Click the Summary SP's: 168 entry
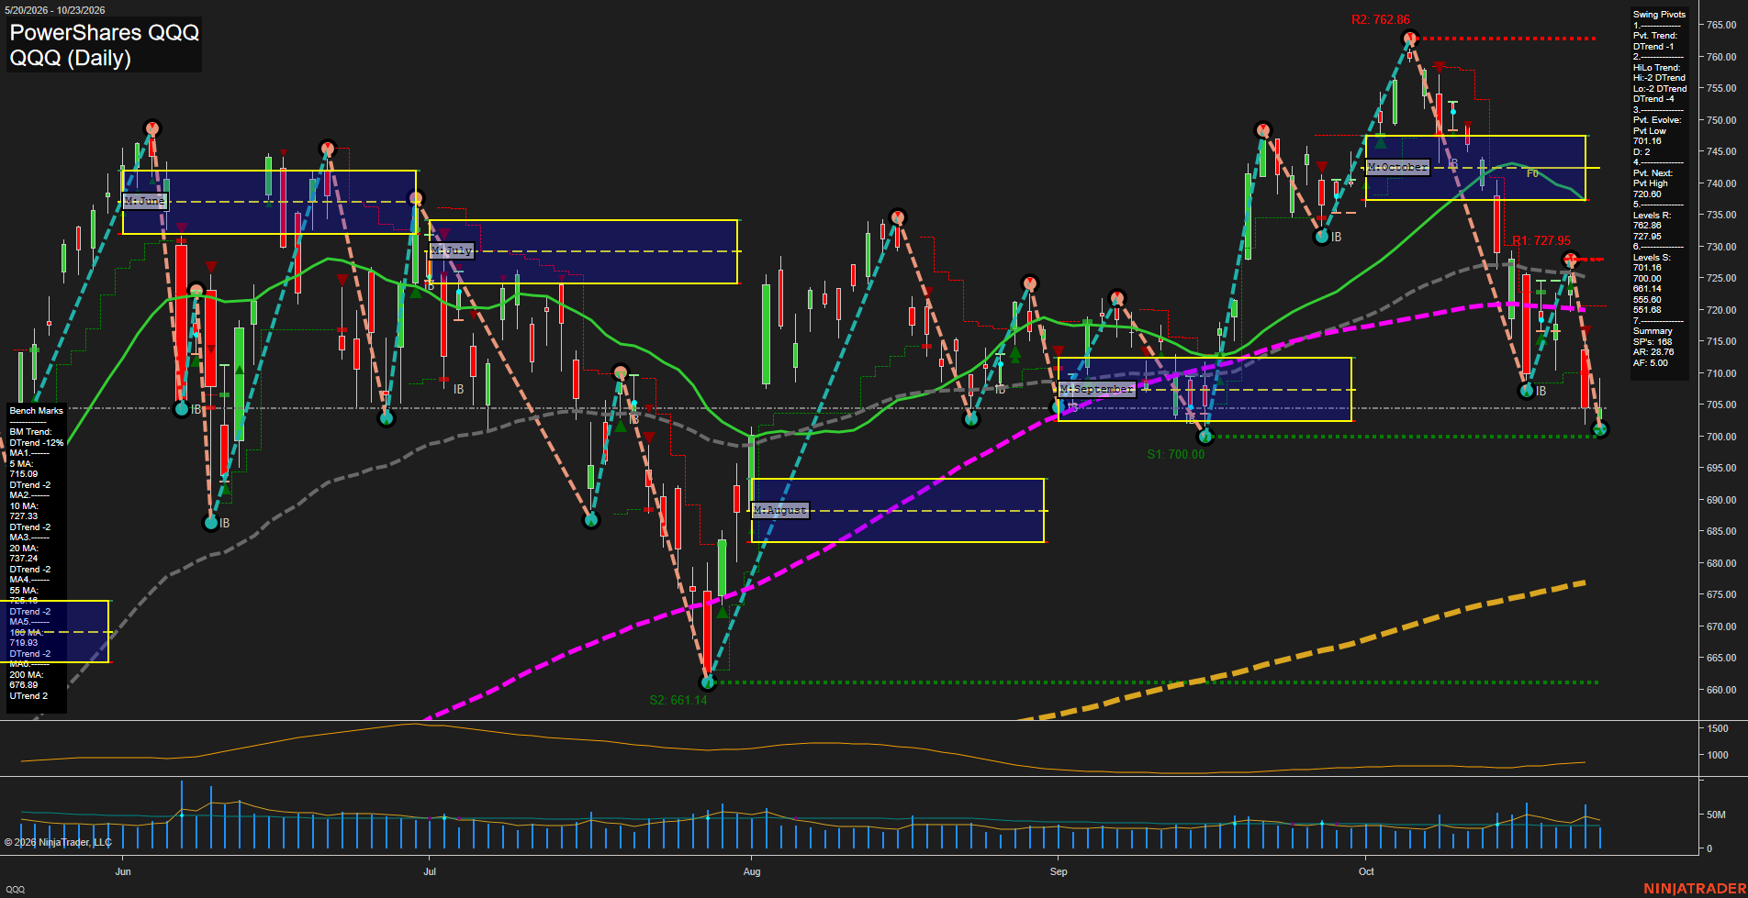This screenshot has width=1748, height=898. pyautogui.click(x=1653, y=337)
